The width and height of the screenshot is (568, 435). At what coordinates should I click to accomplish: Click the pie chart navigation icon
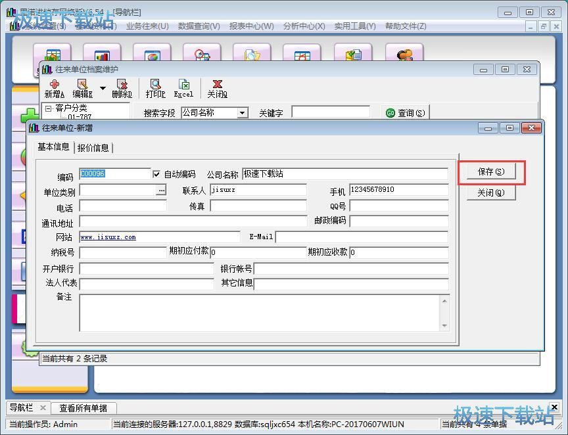[152, 53]
